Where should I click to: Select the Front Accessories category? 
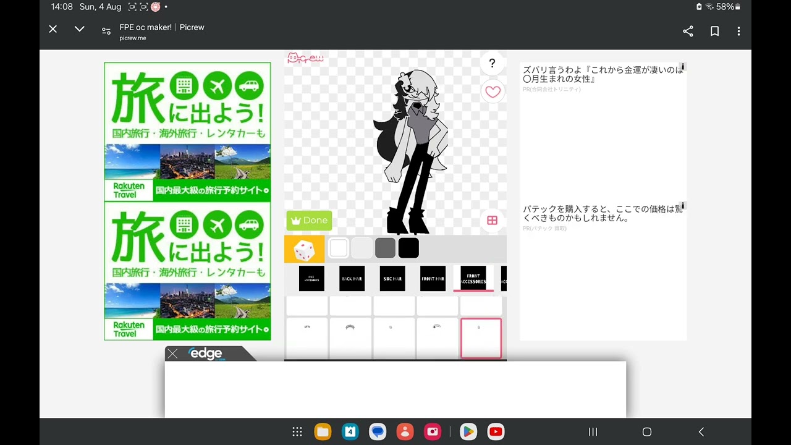(x=473, y=279)
